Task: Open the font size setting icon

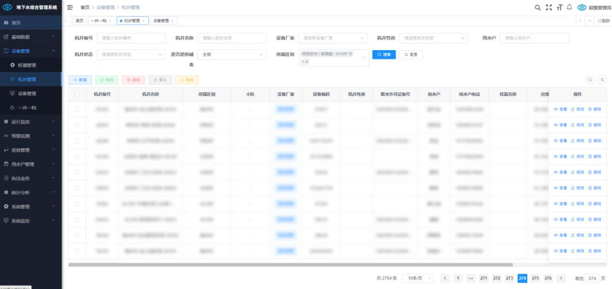Action: pos(559,7)
